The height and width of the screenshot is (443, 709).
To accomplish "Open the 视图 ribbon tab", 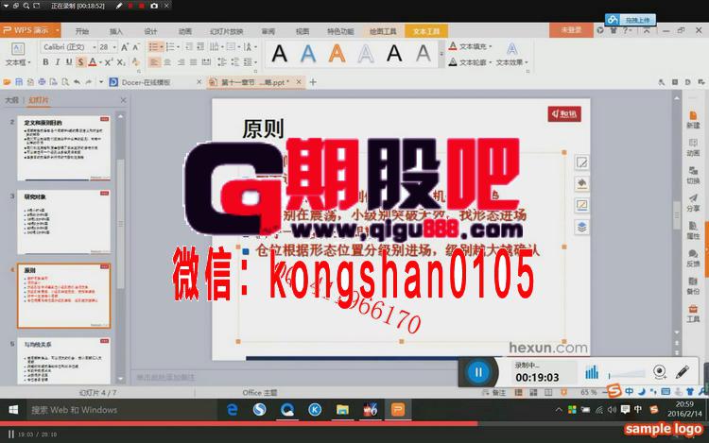I will pyautogui.click(x=303, y=31).
